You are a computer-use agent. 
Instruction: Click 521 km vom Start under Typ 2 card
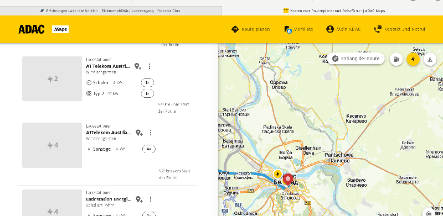[x=173, y=104]
